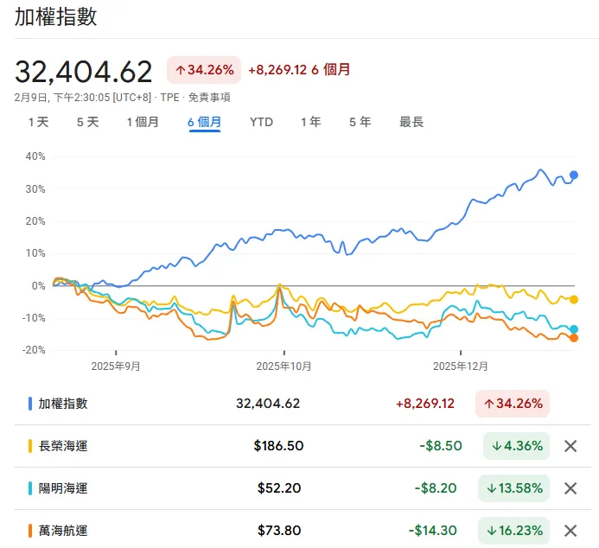Switch to the 1 個月 range tab

tap(143, 122)
